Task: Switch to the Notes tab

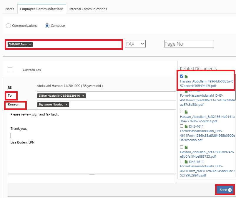Action: pyautogui.click(x=10, y=9)
